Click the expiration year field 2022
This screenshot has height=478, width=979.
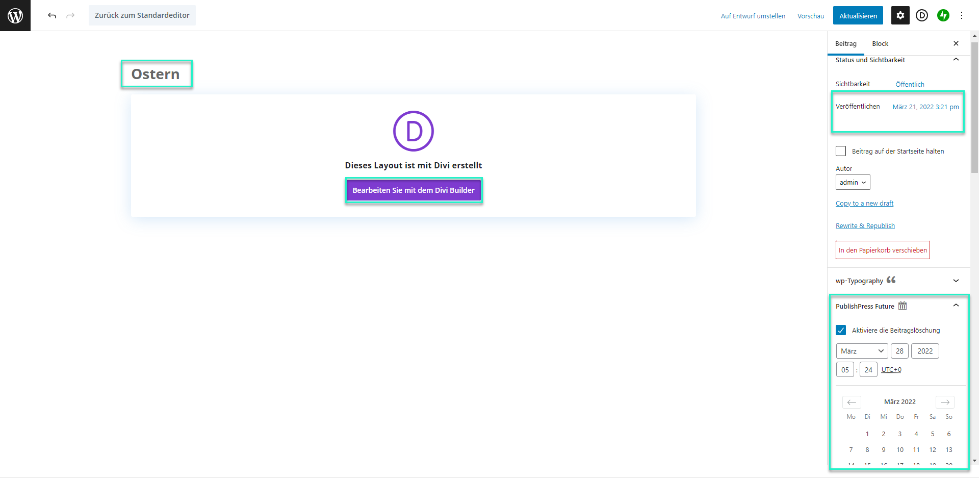924,351
